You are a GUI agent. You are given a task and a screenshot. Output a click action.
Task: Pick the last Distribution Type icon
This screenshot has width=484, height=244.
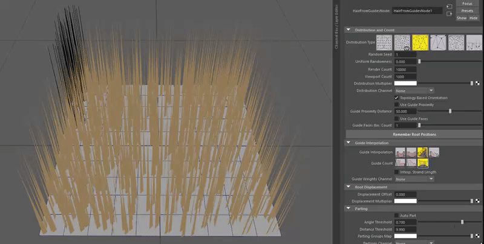coord(474,42)
